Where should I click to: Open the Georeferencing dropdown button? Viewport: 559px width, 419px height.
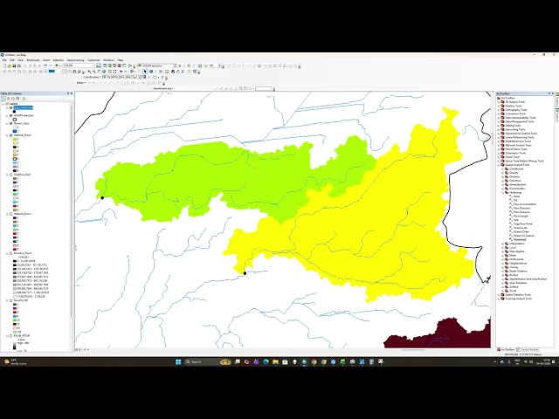pos(163,88)
